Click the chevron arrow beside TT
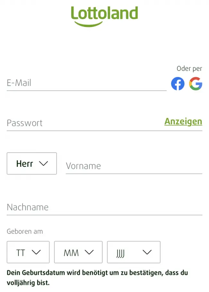Image resolution: width=209 pixels, height=292 pixels. pyautogui.click(x=36, y=252)
